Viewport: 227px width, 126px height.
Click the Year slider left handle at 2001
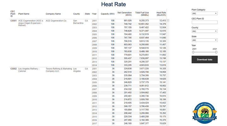point(193,52)
